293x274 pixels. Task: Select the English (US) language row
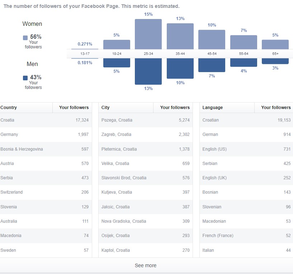pyautogui.click(x=246, y=149)
